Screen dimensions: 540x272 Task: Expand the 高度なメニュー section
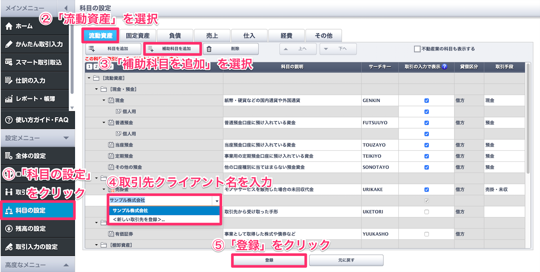(x=66, y=265)
